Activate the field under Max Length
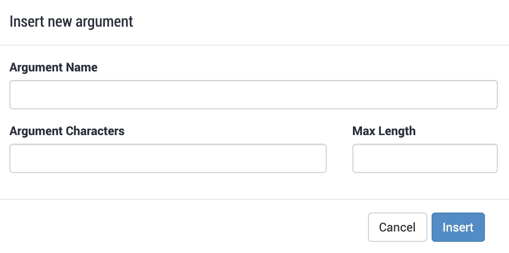The height and width of the screenshot is (253, 509). [x=425, y=158]
